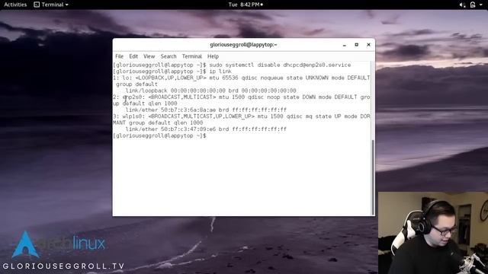488x274 pixels.
Task: Click the 'ip link' command text
Action: (220, 72)
